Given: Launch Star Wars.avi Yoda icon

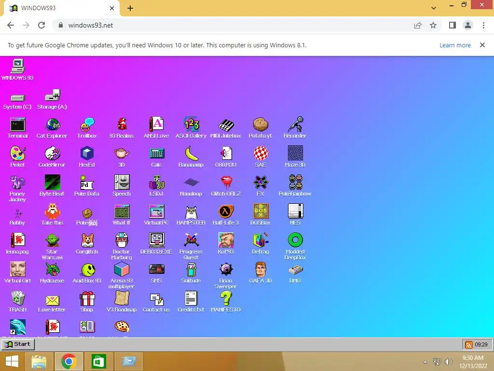Looking at the screenshot, I should (52, 247).
